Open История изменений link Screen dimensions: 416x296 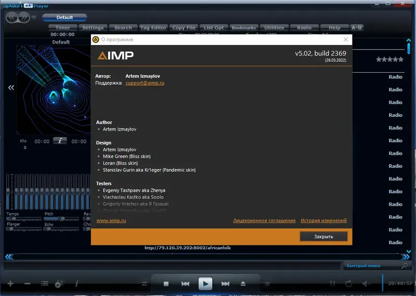pos(323,221)
